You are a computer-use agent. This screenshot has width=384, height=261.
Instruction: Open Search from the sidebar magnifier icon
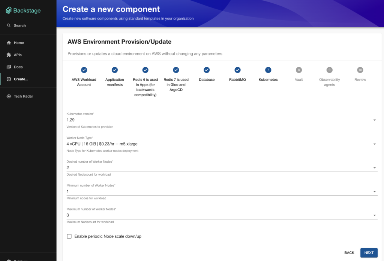[x=8, y=25]
